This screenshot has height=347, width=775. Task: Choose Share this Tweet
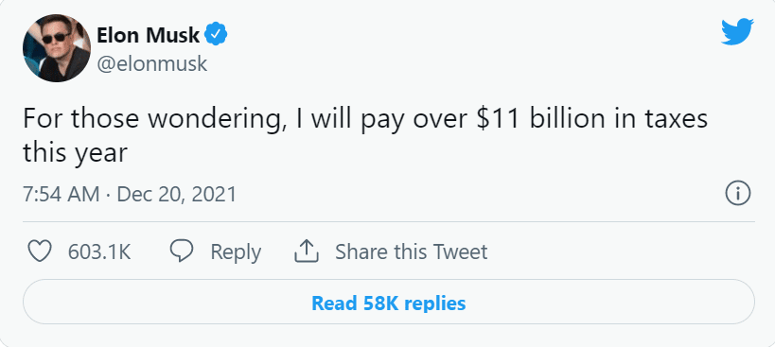412,252
